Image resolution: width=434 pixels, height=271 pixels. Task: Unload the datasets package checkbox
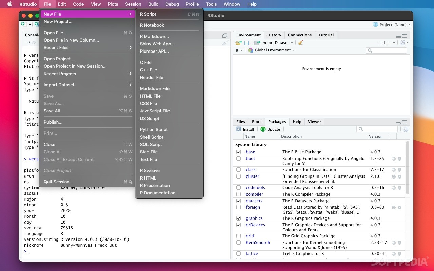pyautogui.click(x=239, y=201)
